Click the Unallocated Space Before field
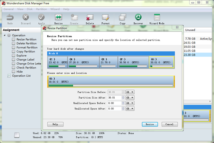Screen dimensions: 214x143 [115, 103]
